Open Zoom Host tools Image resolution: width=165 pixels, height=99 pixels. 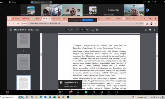[x=94, y=92]
